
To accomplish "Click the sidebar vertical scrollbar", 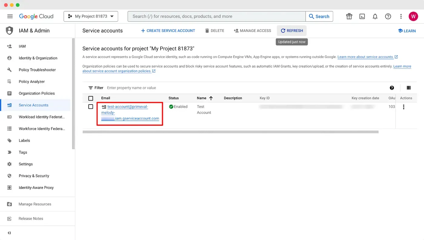I will click(73, 94).
